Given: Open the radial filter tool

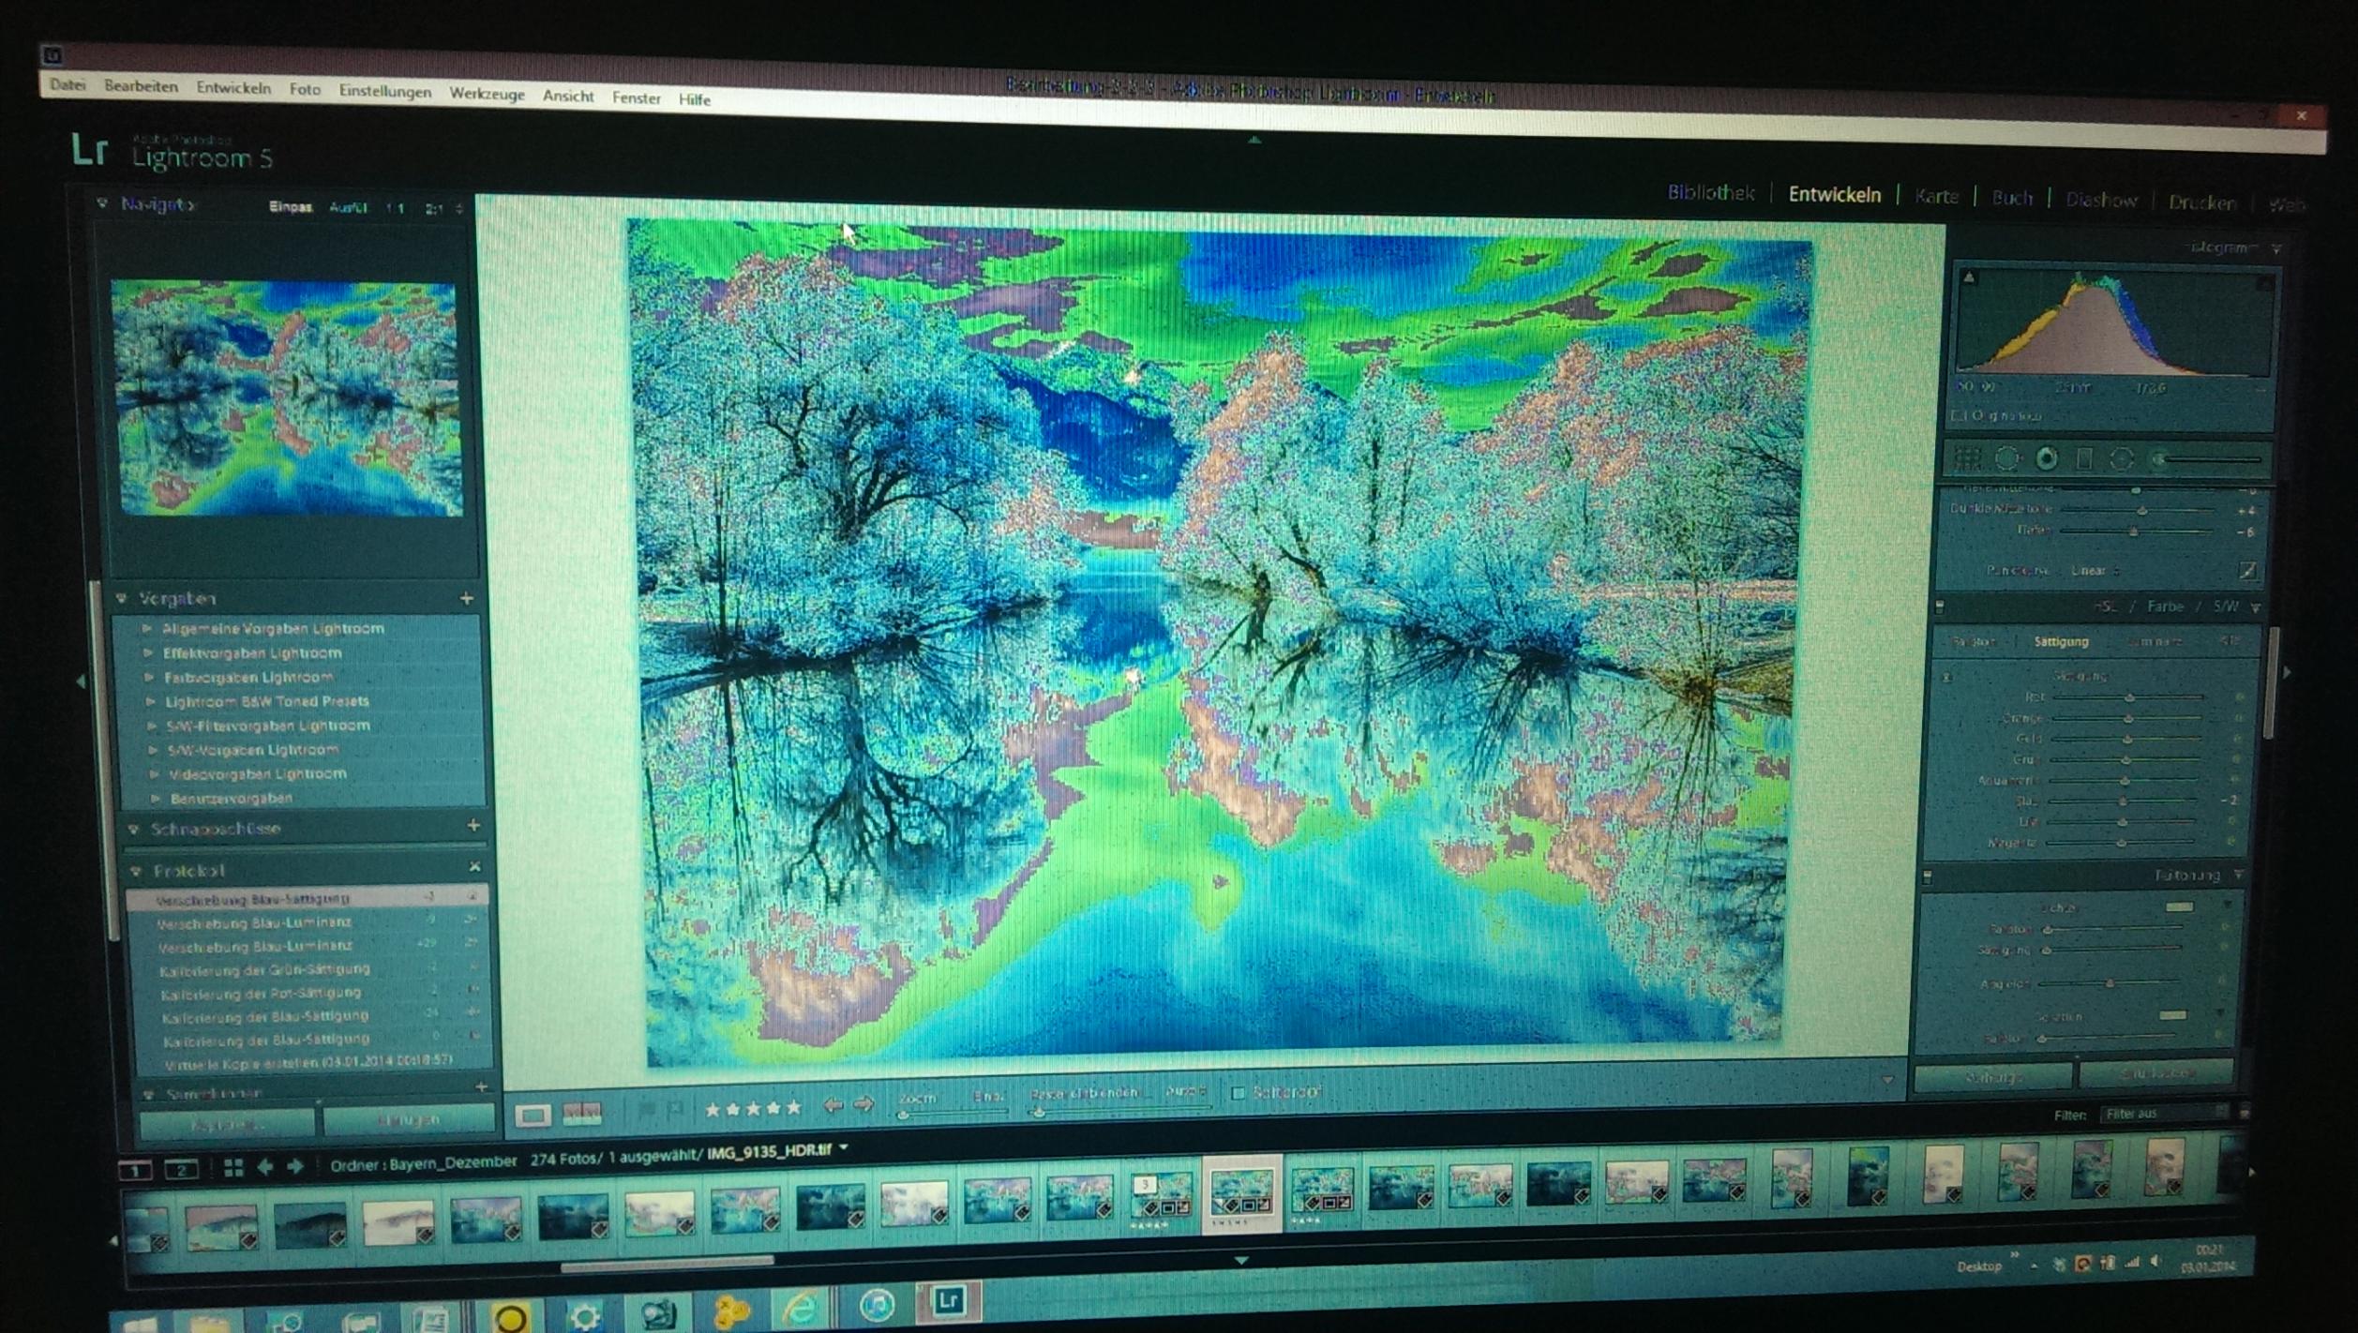Looking at the screenshot, I should coord(2122,458).
